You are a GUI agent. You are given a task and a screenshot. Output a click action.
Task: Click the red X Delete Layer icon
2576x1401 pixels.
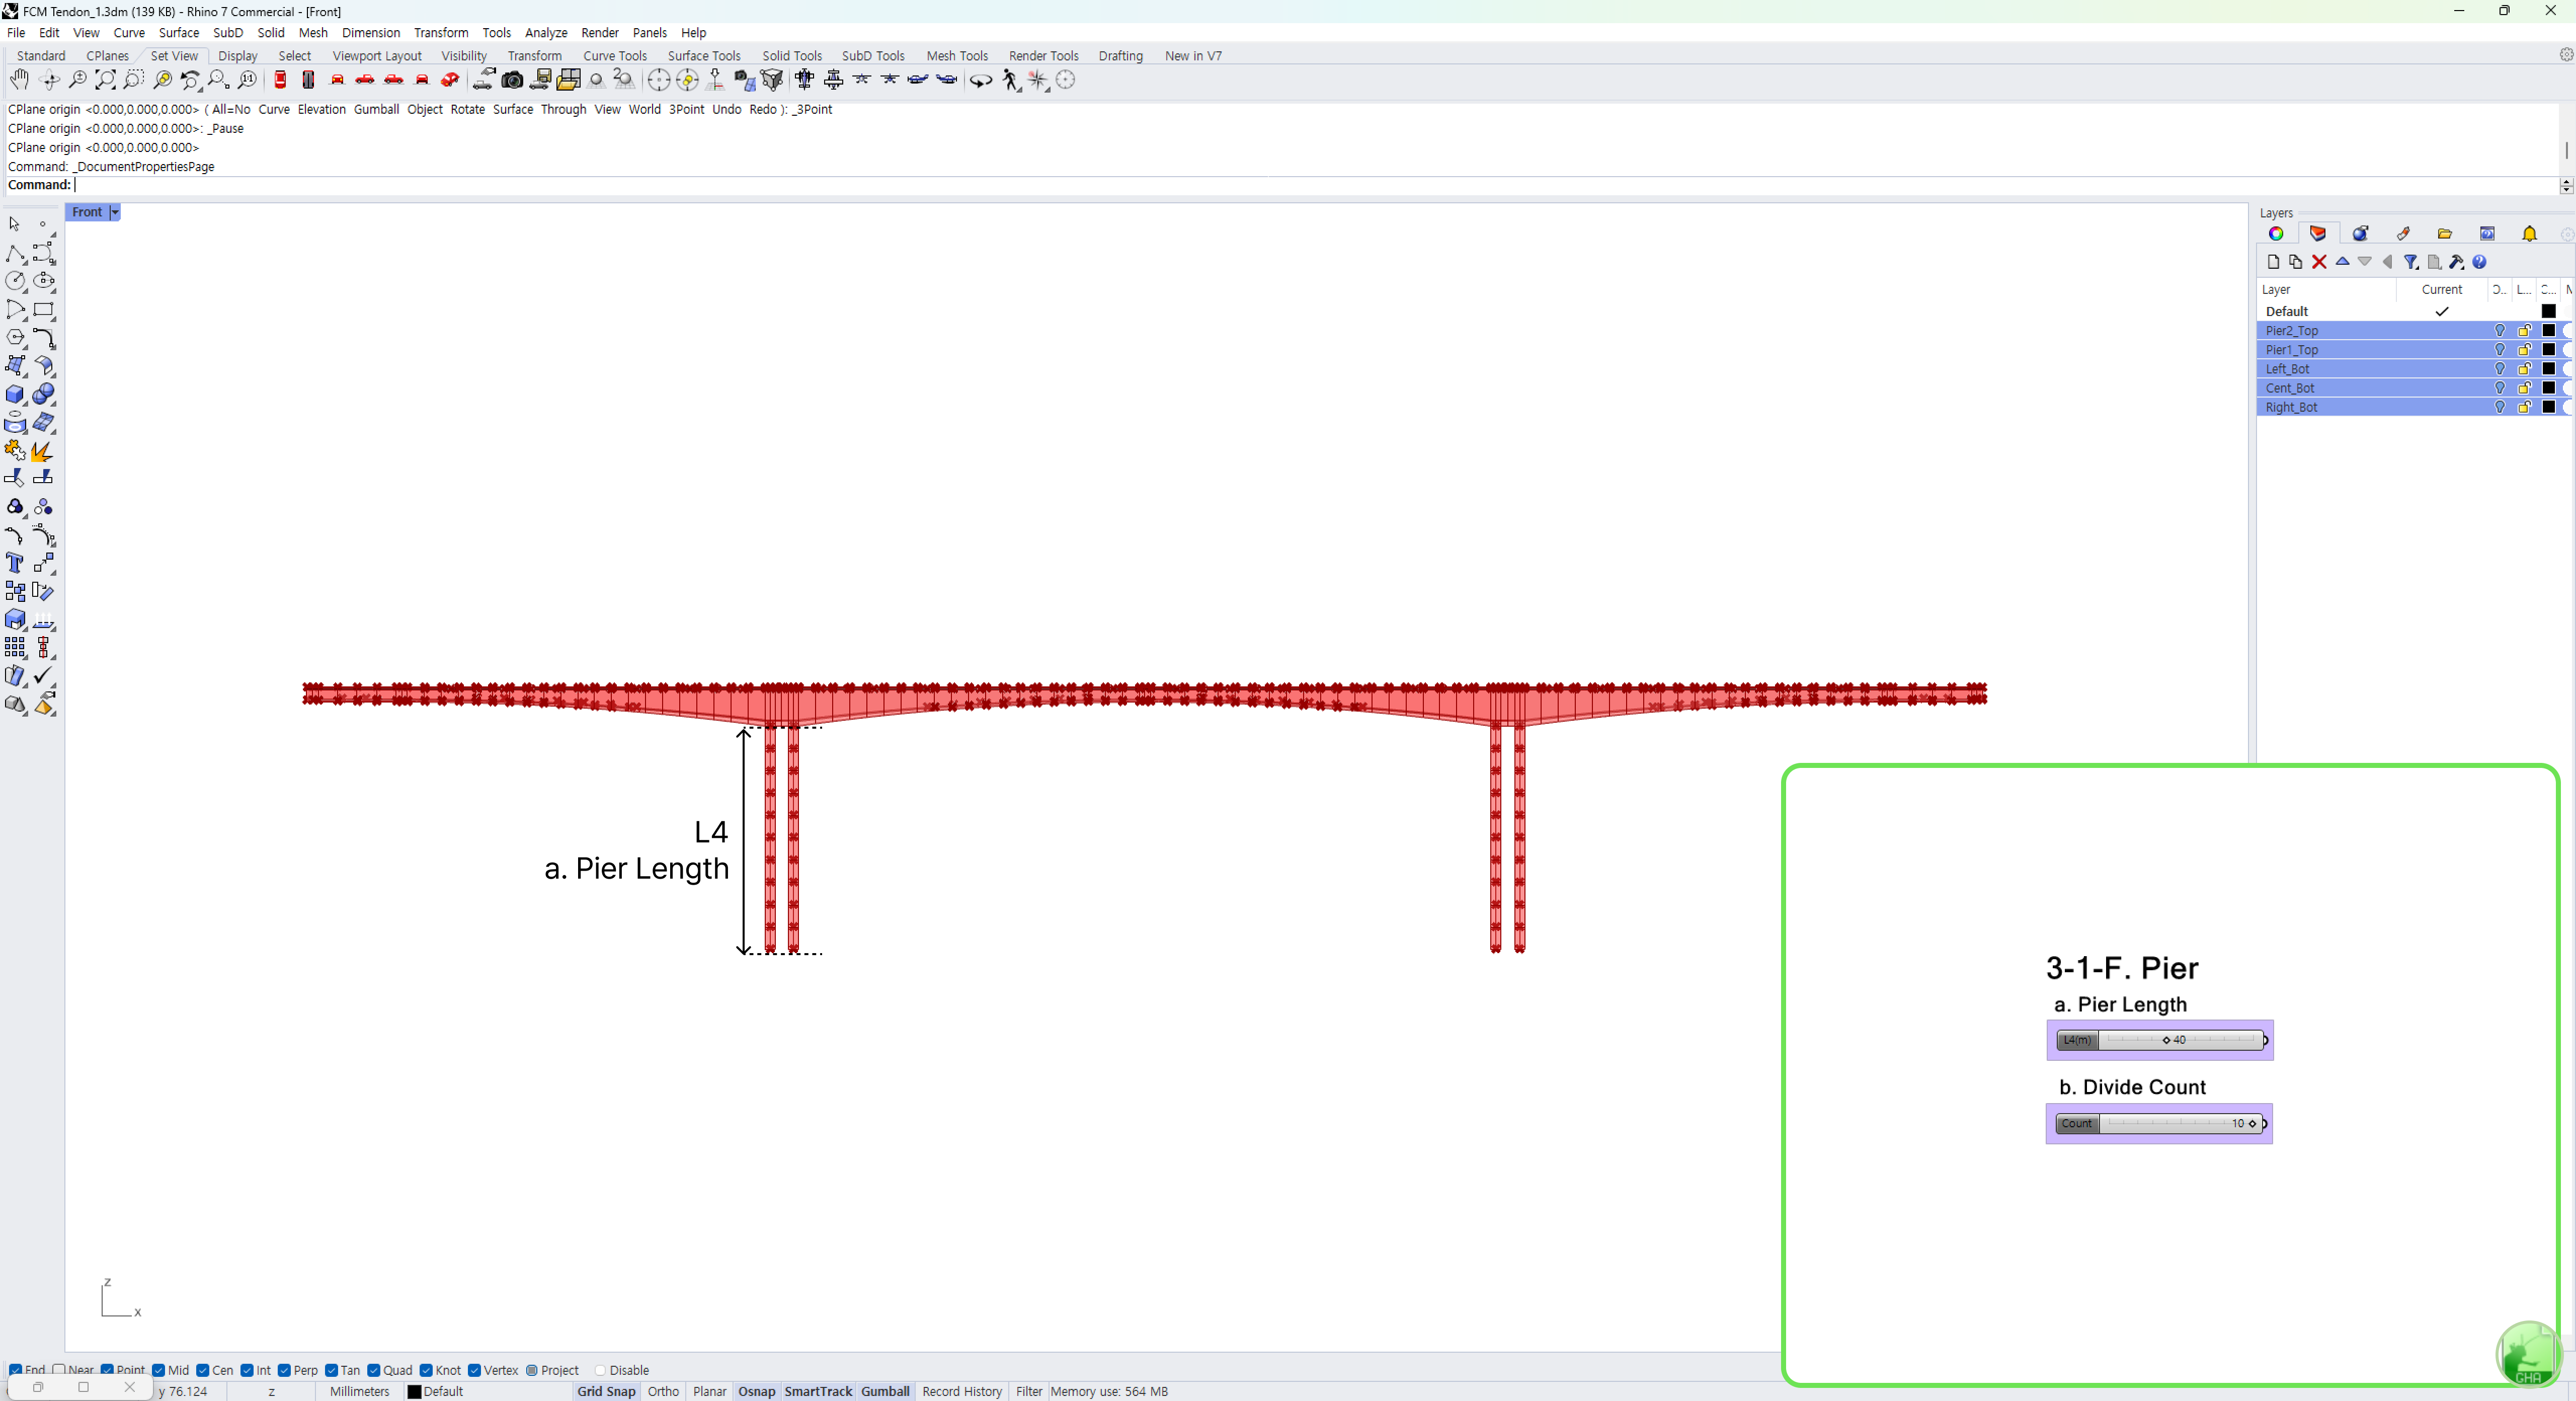tap(2319, 262)
